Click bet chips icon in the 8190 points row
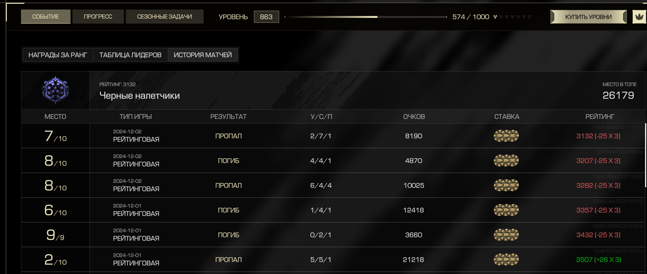The width and height of the screenshot is (647, 274). coord(506,136)
